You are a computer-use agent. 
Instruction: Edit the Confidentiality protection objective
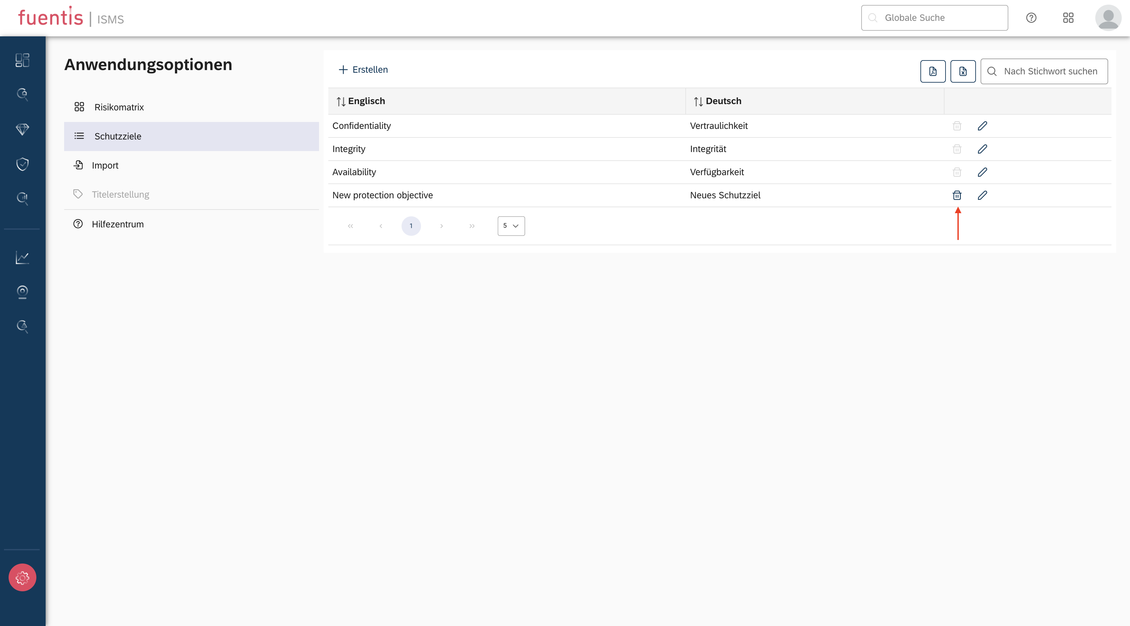pyautogui.click(x=982, y=126)
